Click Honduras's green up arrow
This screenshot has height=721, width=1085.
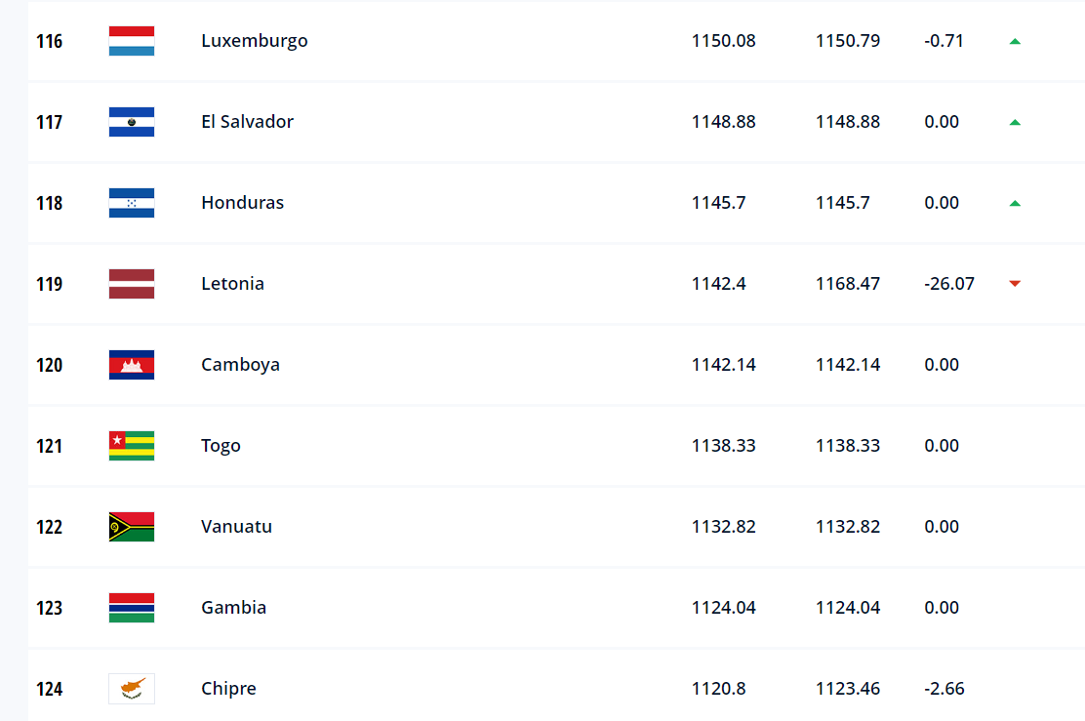point(1015,204)
